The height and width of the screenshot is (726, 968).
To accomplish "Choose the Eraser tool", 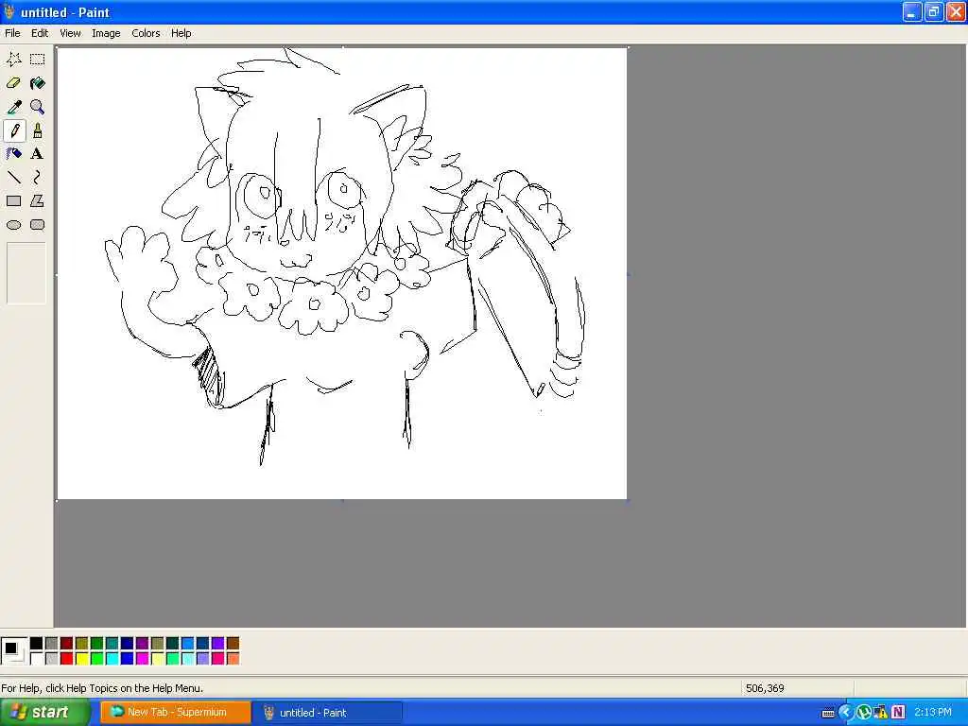I will (x=13, y=83).
